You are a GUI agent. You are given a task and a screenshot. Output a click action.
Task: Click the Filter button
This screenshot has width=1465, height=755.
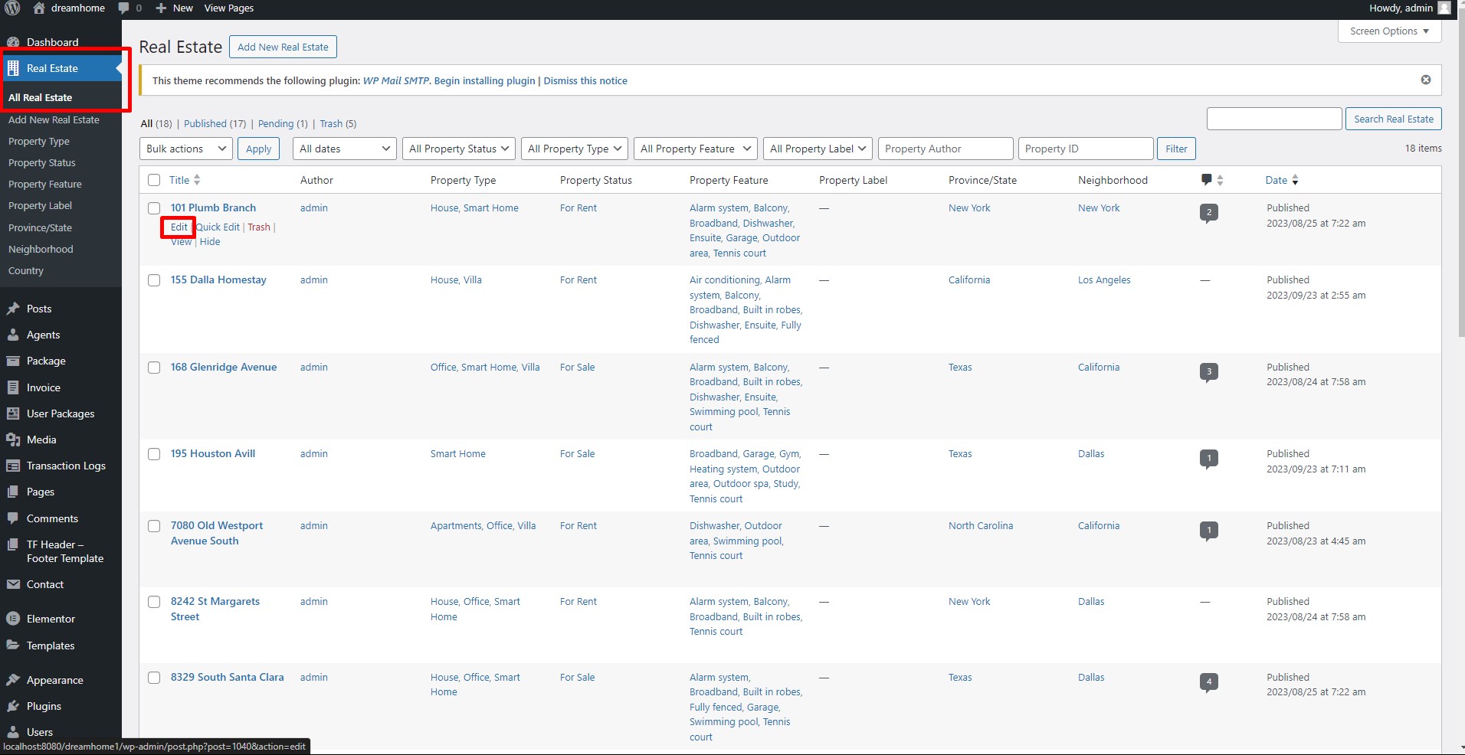click(1176, 149)
